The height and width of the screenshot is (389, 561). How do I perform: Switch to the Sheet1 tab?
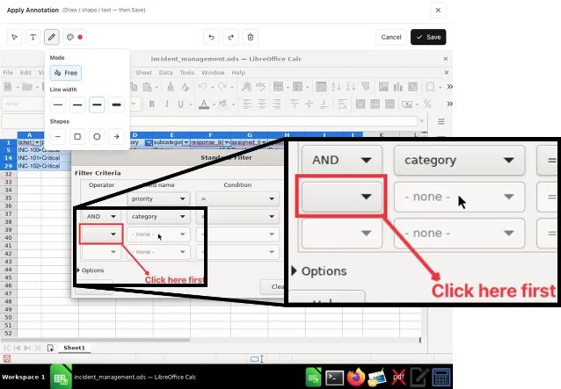tap(74, 348)
